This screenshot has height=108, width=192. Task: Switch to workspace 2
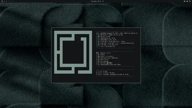pos(7,1)
